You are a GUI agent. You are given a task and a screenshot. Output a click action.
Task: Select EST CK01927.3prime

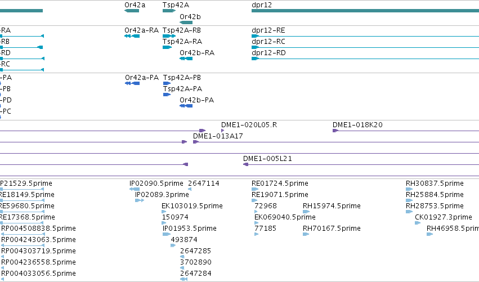tap(418, 223)
